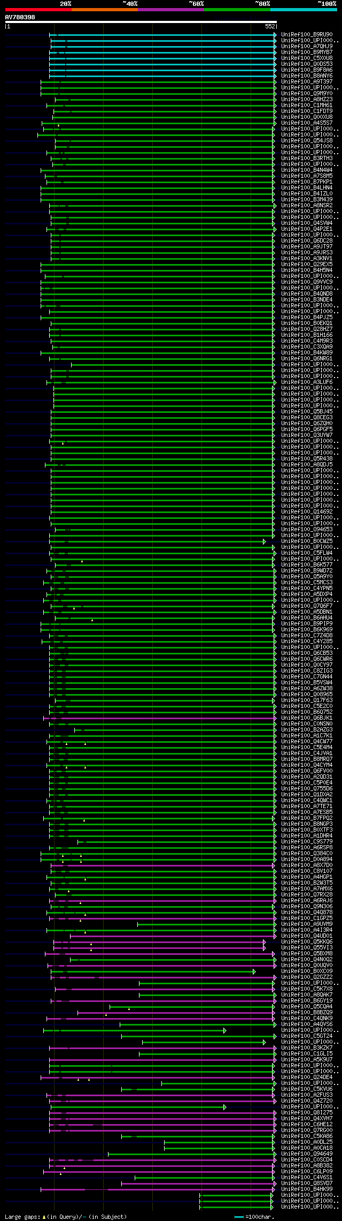The height and width of the screenshot is (1221, 342).
Task: Select the UniRef100_Q00XU8 label
Action: point(307,117)
